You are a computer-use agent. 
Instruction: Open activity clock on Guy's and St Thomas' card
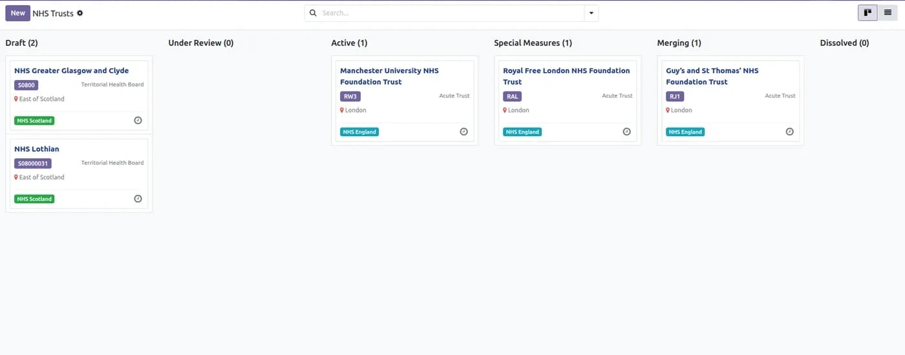click(789, 132)
